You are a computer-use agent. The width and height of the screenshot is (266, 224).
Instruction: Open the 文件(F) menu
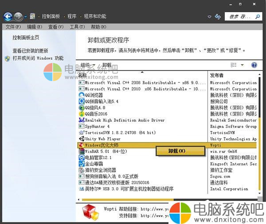coord(13,27)
